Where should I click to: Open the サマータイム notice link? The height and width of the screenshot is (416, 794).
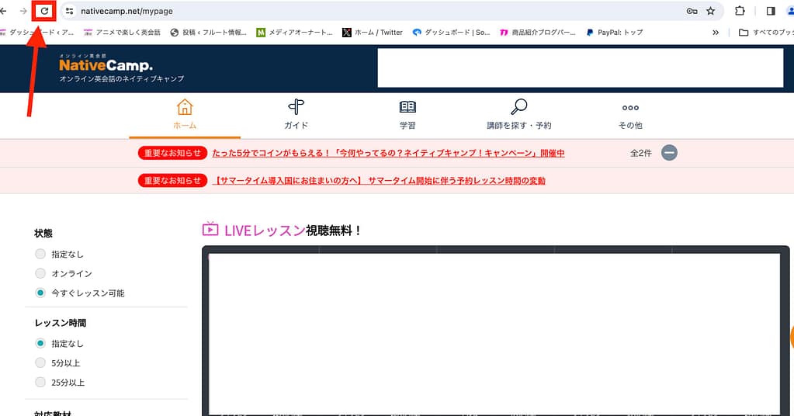click(379, 181)
